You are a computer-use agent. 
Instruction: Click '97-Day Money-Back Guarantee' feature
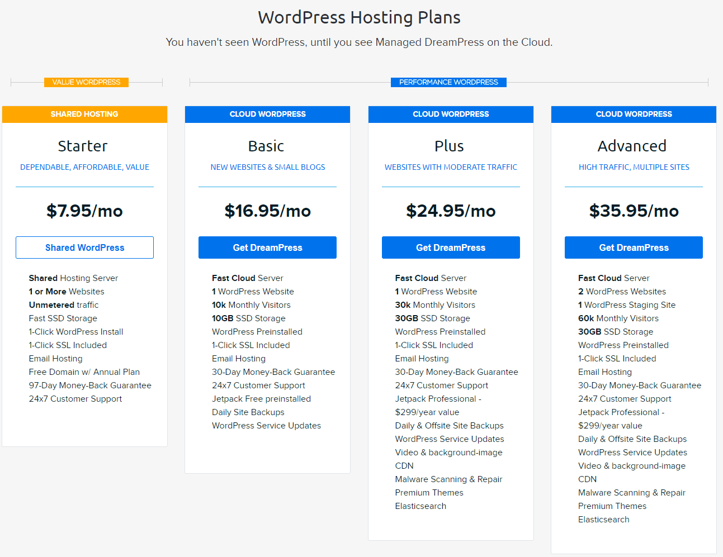[90, 385]
